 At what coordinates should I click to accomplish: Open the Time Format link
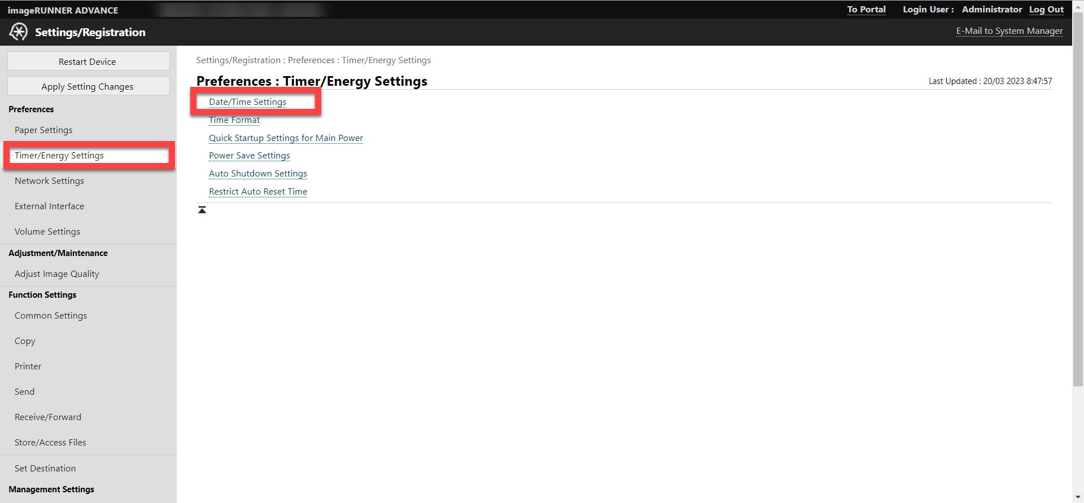[234, 120]
